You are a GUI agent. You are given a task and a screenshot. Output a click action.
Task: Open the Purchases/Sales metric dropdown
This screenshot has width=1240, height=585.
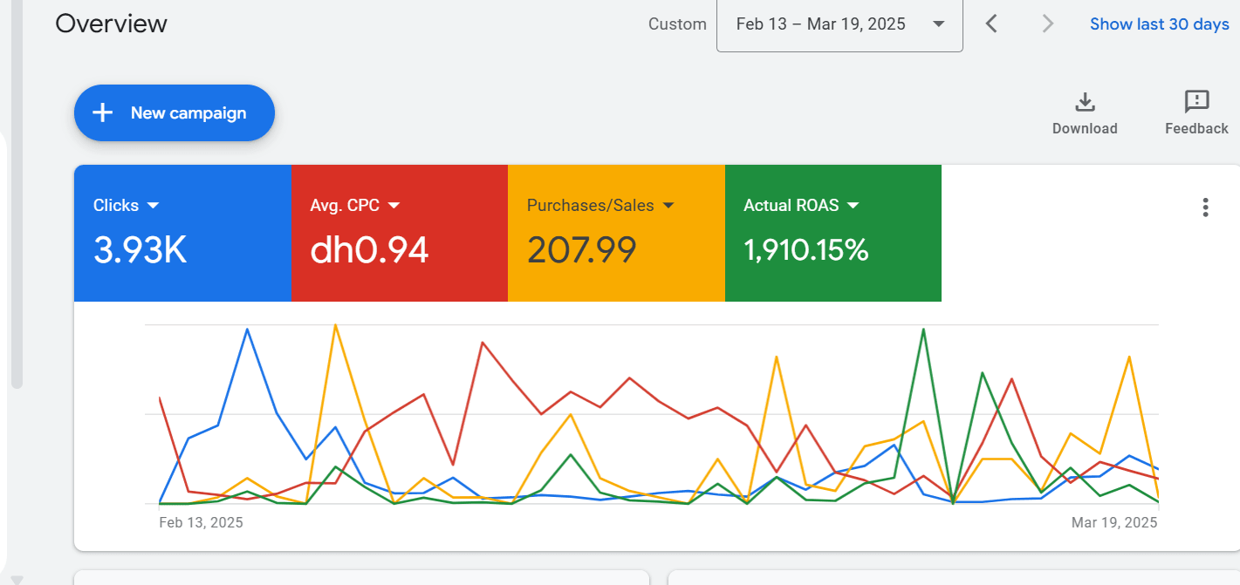click(668, 206)
